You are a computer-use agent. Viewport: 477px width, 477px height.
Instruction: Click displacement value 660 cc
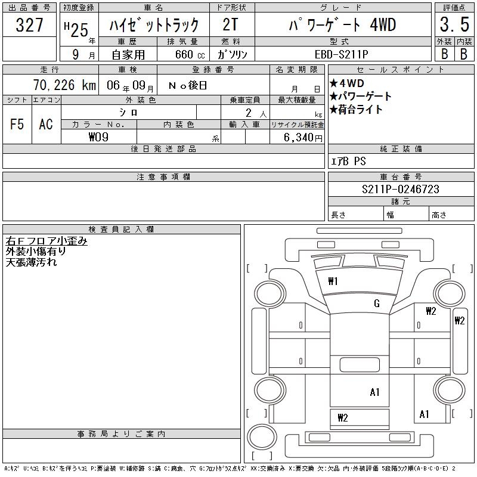[190, 54]
